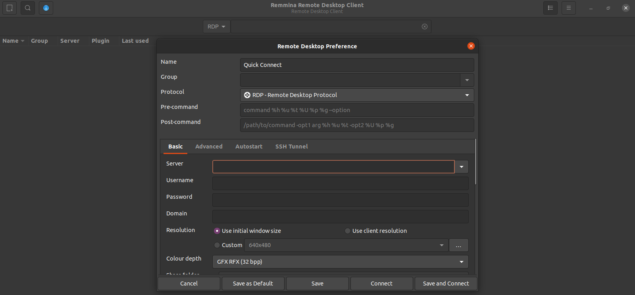Switch view with the list toggle icon

(550, 8)
